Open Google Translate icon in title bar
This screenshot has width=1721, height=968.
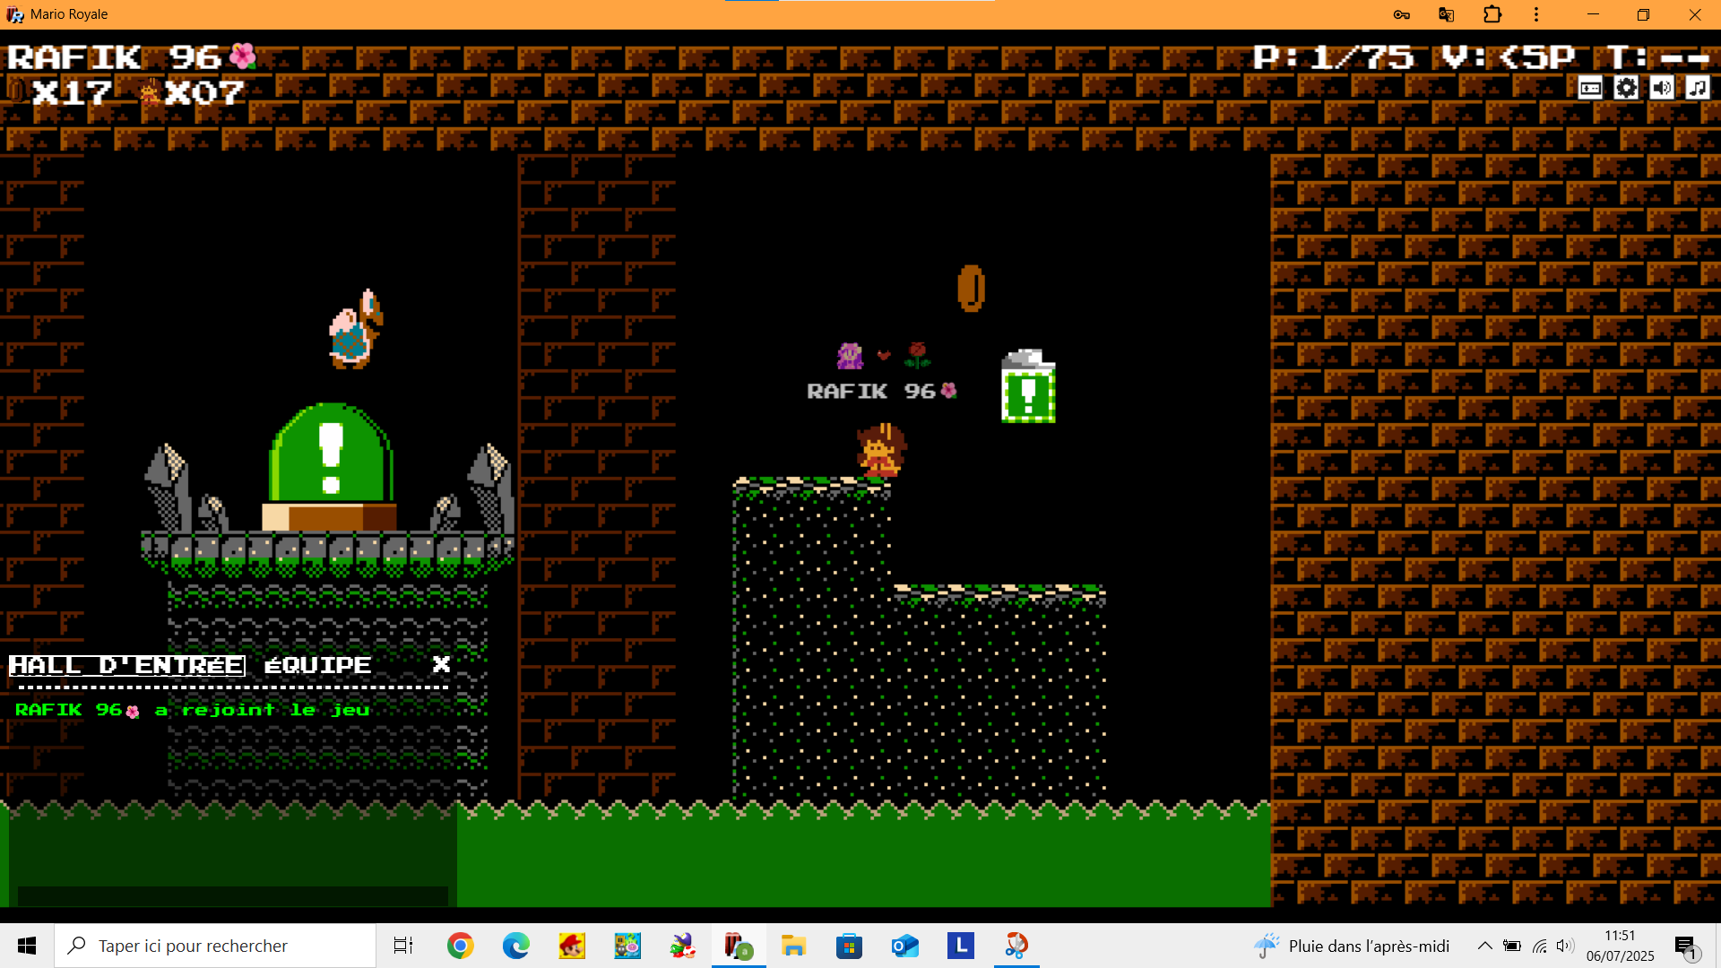(x=1446, y=14)
